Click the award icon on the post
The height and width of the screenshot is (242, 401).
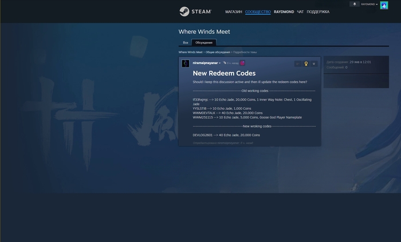click(x=306, y=64)
